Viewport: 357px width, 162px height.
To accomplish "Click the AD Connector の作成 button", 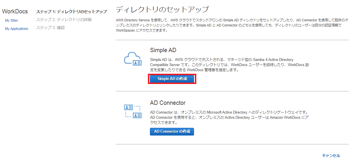I will pos(172,132).
